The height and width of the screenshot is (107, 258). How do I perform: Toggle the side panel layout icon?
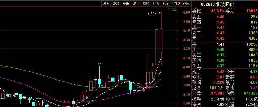174,9
